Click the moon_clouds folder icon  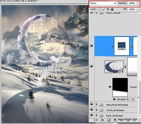click(101, 13)
